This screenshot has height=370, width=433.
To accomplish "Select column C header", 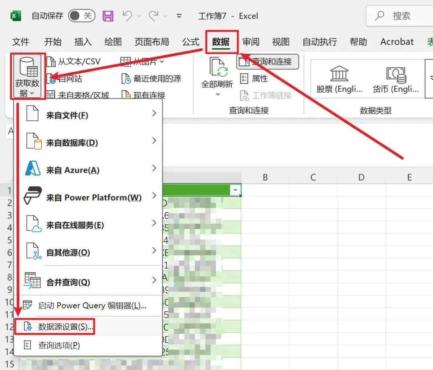I will point(313,177).
